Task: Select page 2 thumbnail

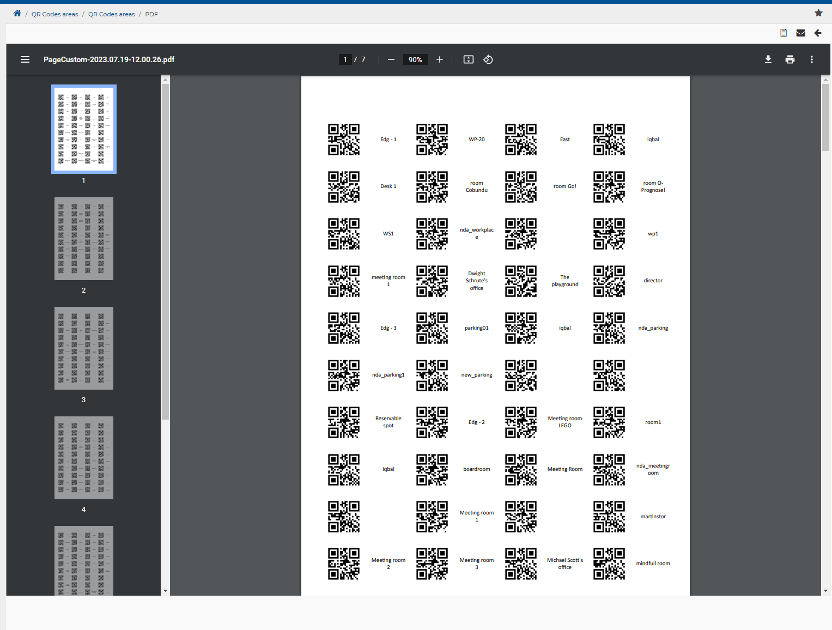Action: coord(84,239)
